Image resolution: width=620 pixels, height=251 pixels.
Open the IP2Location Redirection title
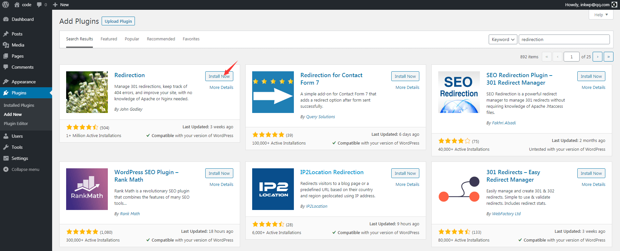pyautogui.click(x=332, y=172)
